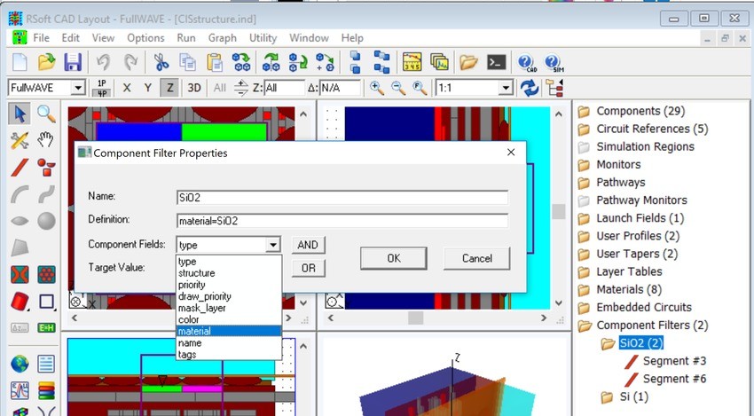This screenshot has height=416, width=754.
Task: Toggle the Y view button
Action: [x=147, y=88]
